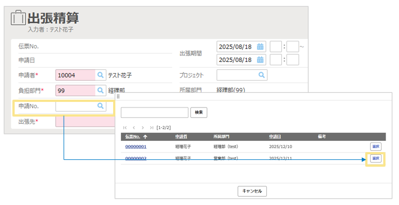Open calendar for second 出張期間 end date
The image size is (399, 205).
[x=260, y=60]
